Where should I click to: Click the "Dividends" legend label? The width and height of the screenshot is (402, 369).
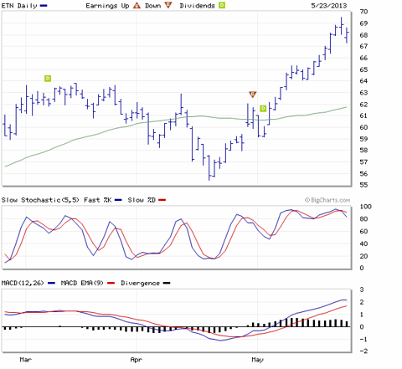click(x=198, y=6)
